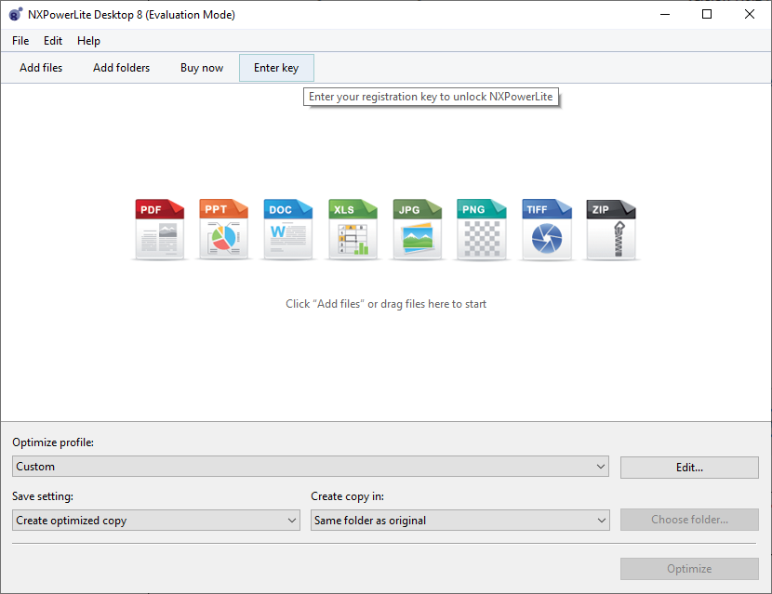Close the NXPowerLite window
The height and width of the screenshot is (594, 772).
click(x=750, y=14)
